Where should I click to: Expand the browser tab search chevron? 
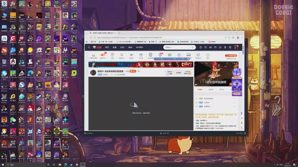pos(87,33)
